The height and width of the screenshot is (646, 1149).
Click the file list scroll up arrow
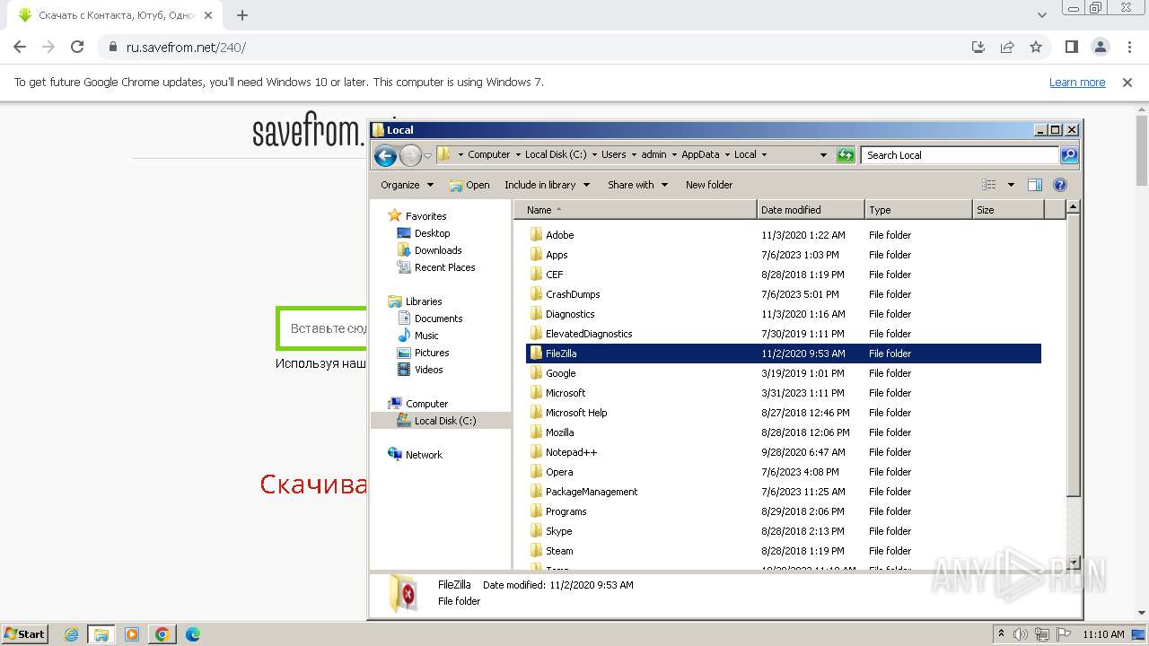pyautogui.click(x=1073, y=207)
